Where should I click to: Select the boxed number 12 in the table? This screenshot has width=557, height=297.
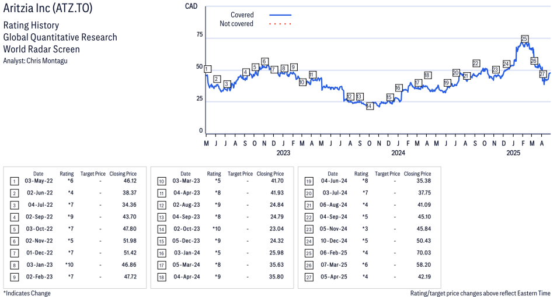(161, 206)
